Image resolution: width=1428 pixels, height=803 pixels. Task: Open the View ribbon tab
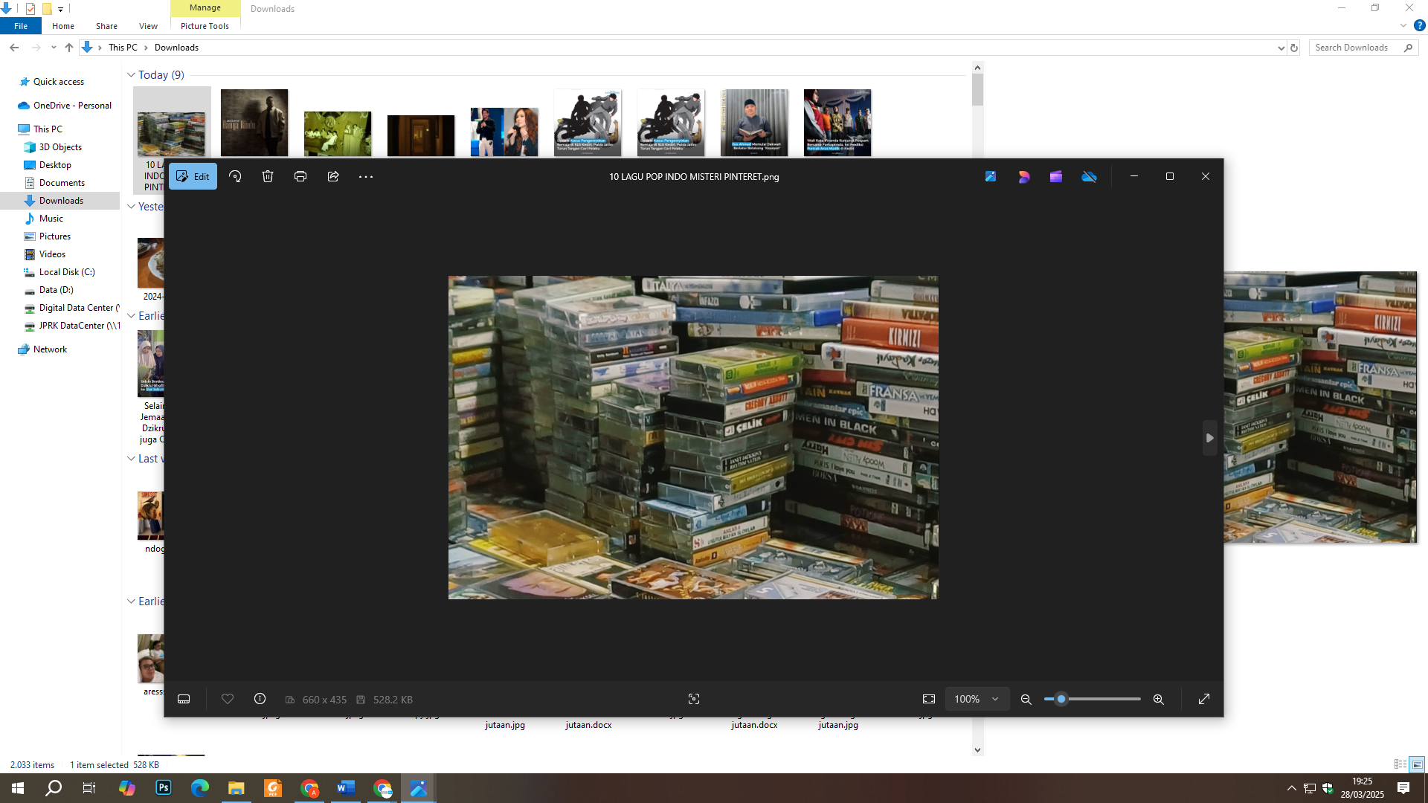[148, 26]
